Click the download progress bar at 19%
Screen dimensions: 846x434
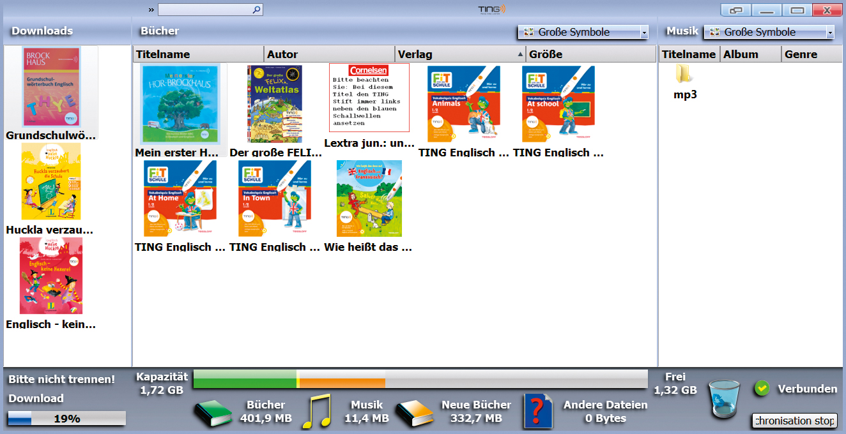[66, 419]
